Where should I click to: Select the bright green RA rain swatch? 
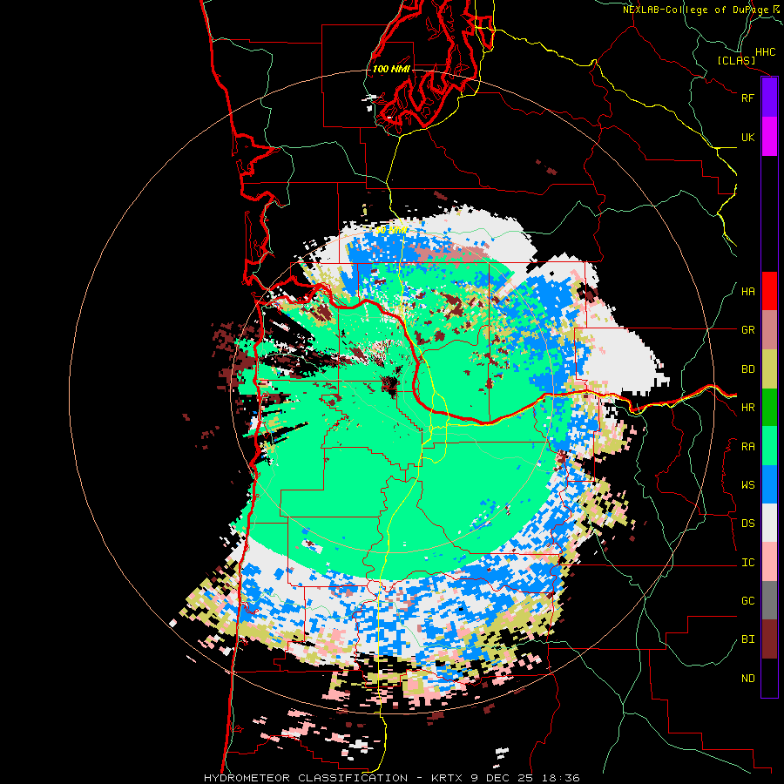[769, 446]
